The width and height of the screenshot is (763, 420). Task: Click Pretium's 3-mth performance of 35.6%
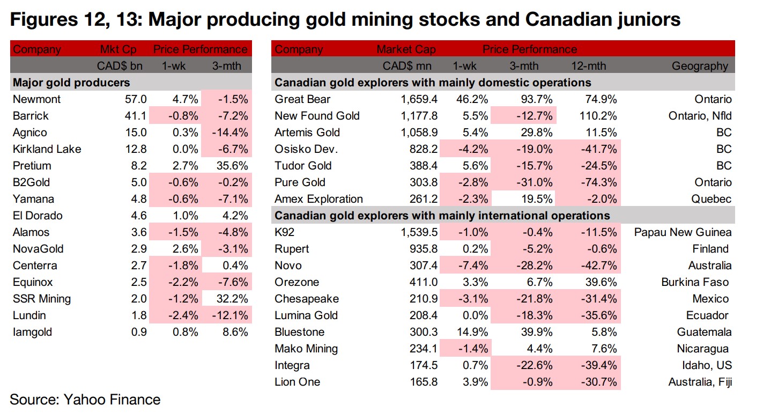(232, 166)
